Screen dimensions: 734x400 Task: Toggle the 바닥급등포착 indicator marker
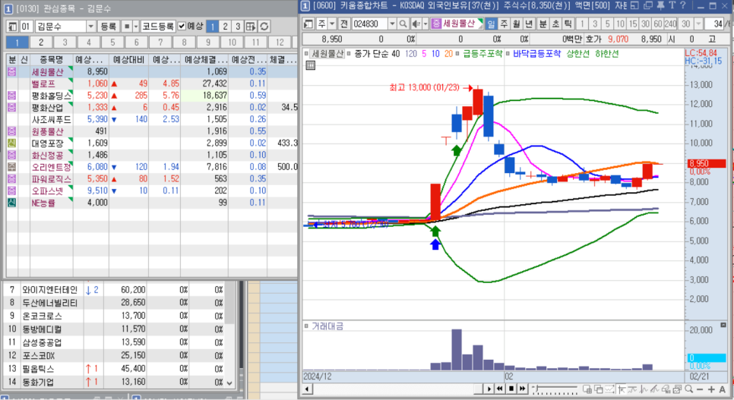(x=508, y=54)
